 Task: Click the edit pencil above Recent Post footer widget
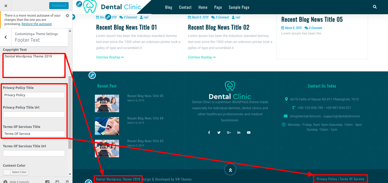92,75
